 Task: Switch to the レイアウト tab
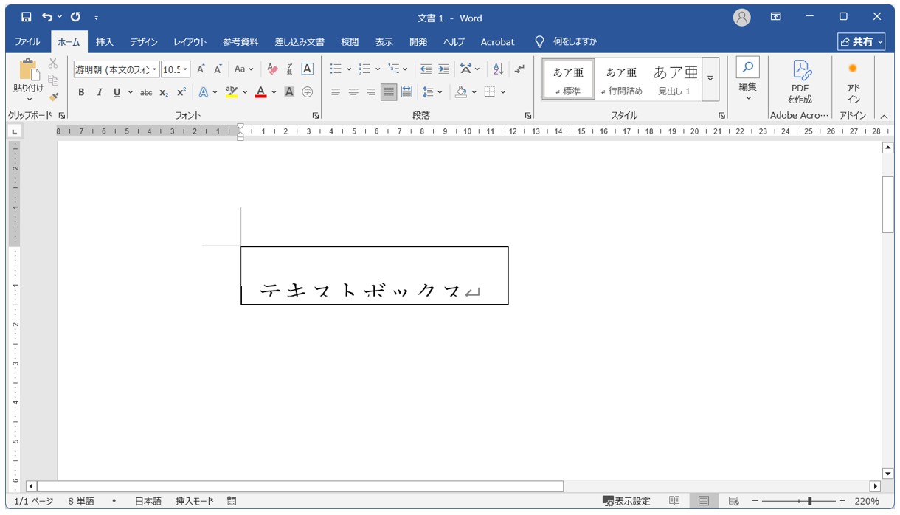[x=190, y=42]
